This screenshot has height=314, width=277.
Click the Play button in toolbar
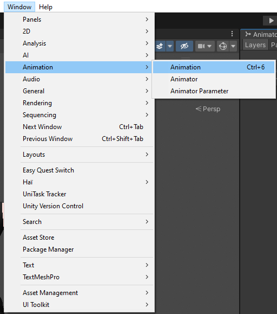pyautogui.click(x=271, y=21)
